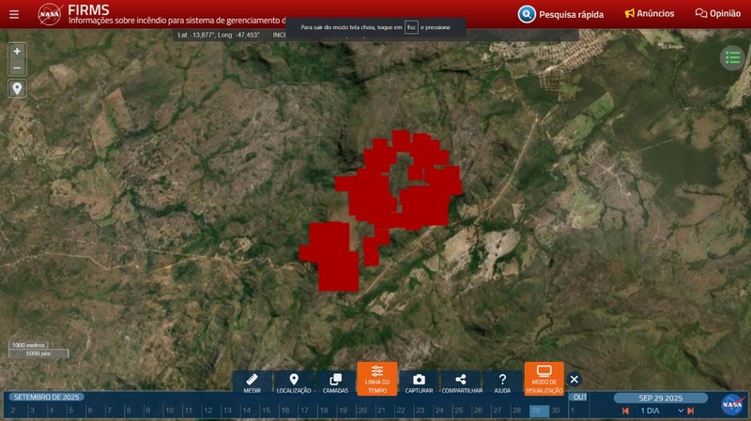Open the Localização tool

tap(294, 380)
